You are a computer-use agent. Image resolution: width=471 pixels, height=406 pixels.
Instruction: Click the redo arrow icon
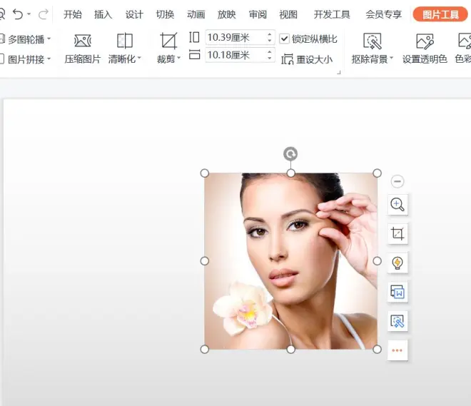pyautogui.click(x=44, y=14)
